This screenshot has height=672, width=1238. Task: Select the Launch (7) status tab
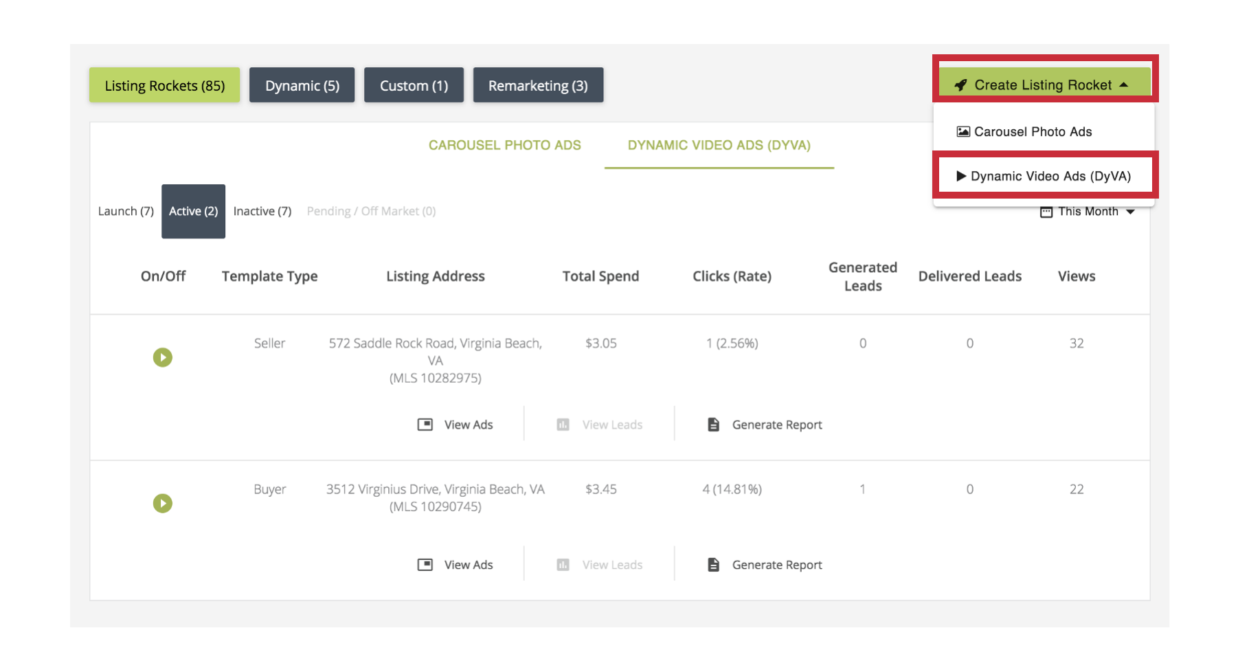(x=126, y=212)
